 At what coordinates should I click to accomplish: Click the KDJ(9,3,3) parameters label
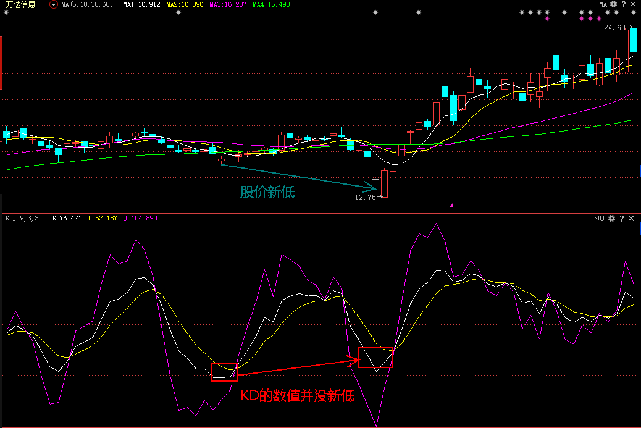[25, 218]
